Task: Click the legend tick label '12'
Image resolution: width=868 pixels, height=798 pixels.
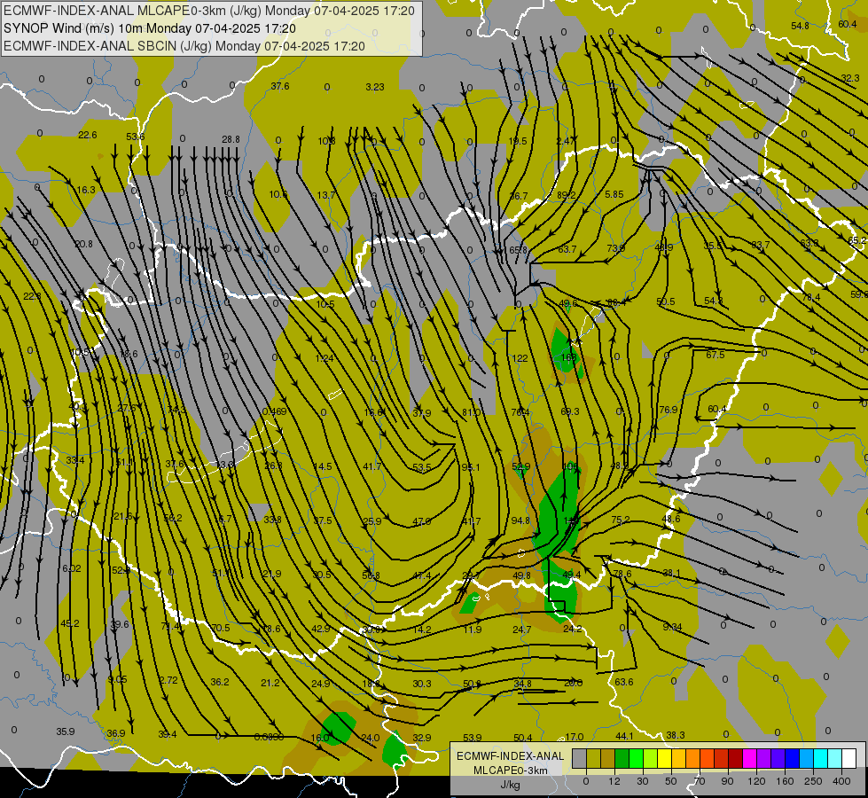Action: [x=614, y=781]
